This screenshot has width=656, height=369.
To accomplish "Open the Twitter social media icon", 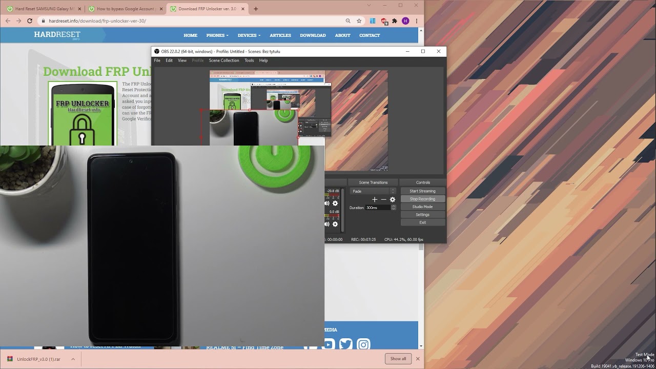I will pyautogui.click(x=346, y=344).
